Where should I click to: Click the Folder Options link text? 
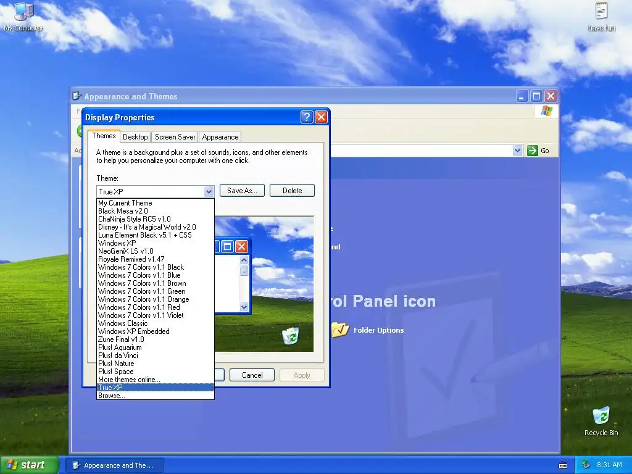(378, 330)
